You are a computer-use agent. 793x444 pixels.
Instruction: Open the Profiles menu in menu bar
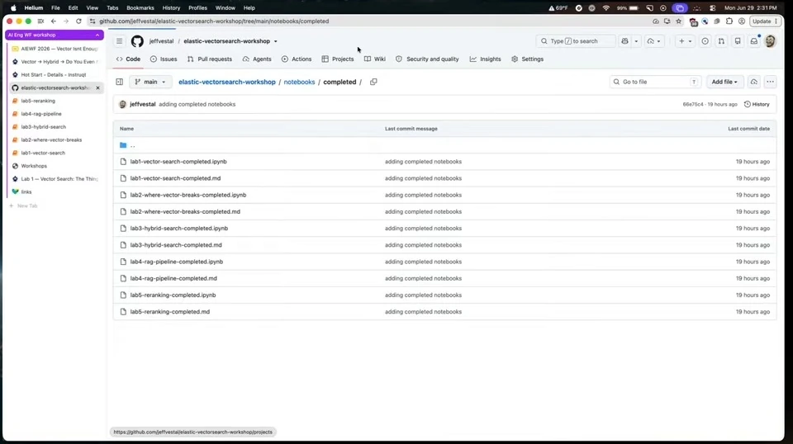[197, 8]
